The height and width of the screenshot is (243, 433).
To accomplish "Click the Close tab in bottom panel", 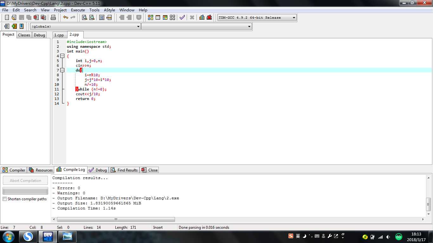I will (x=149, y=170).
